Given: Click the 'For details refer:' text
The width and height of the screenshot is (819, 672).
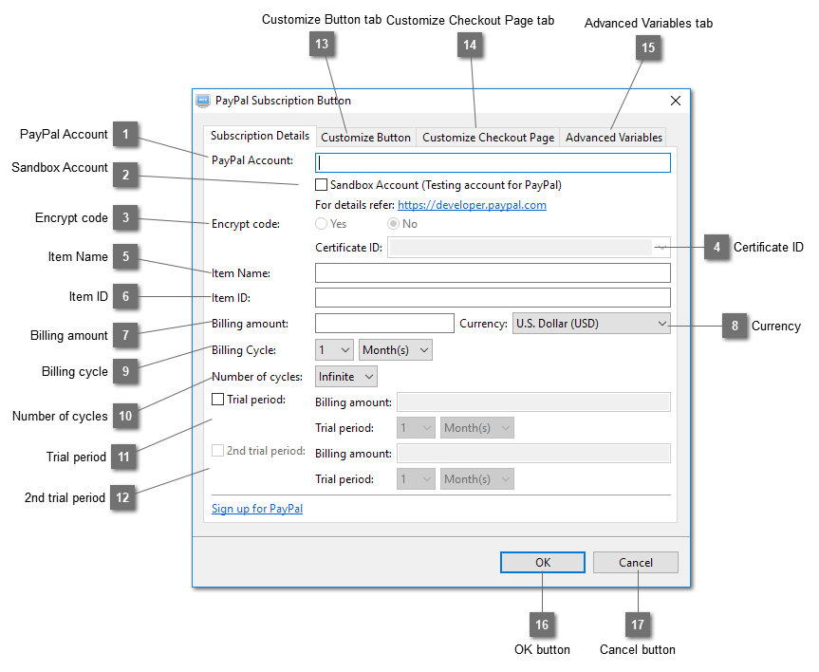Looking at the screenshot, I should [355, 205].
